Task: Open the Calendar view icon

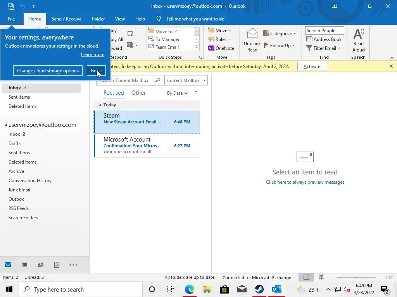Action: click(24, 265)
